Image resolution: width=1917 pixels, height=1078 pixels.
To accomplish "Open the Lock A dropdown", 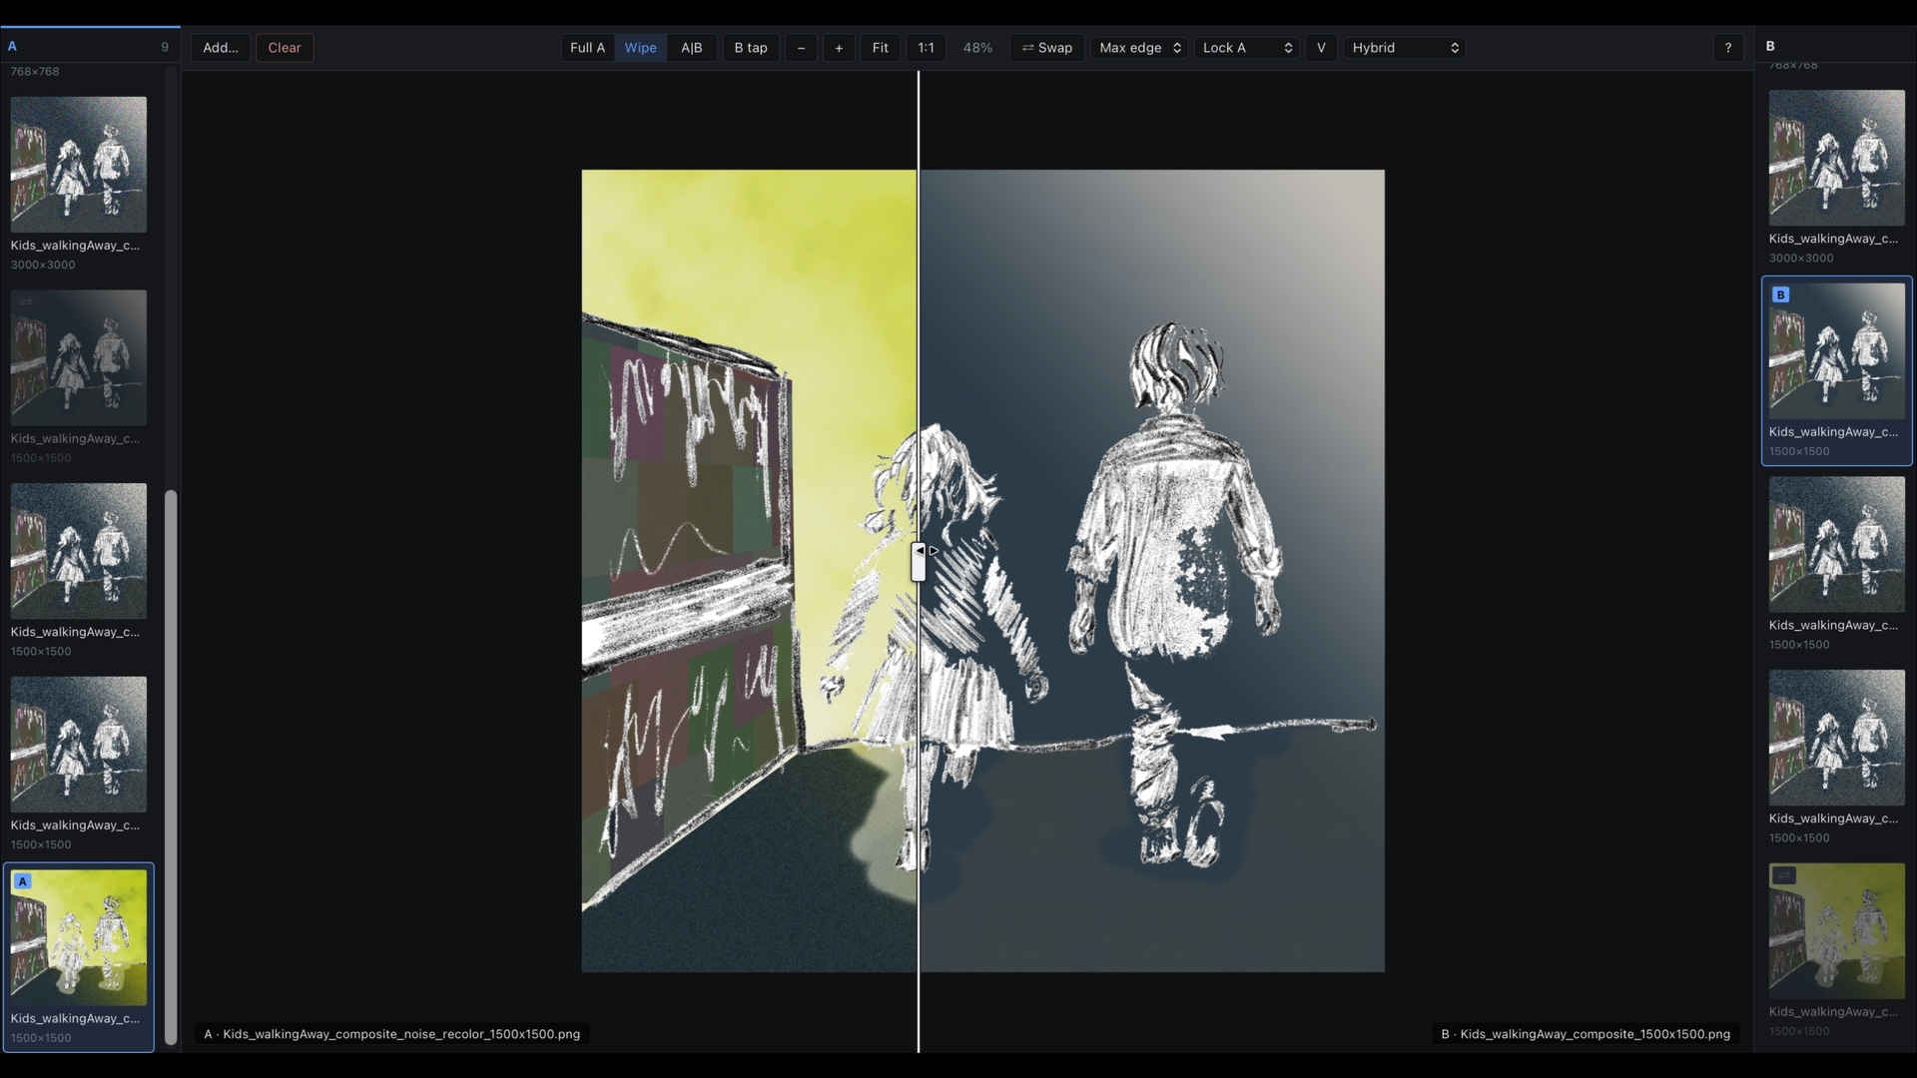I will [x=1247, y=48].
